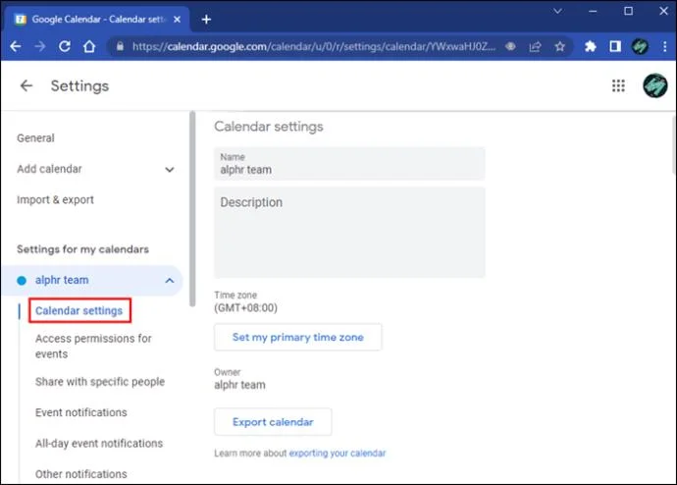Bookmark this page with the star
Screen dimensions: 677x485
click(x=559, y=46)
